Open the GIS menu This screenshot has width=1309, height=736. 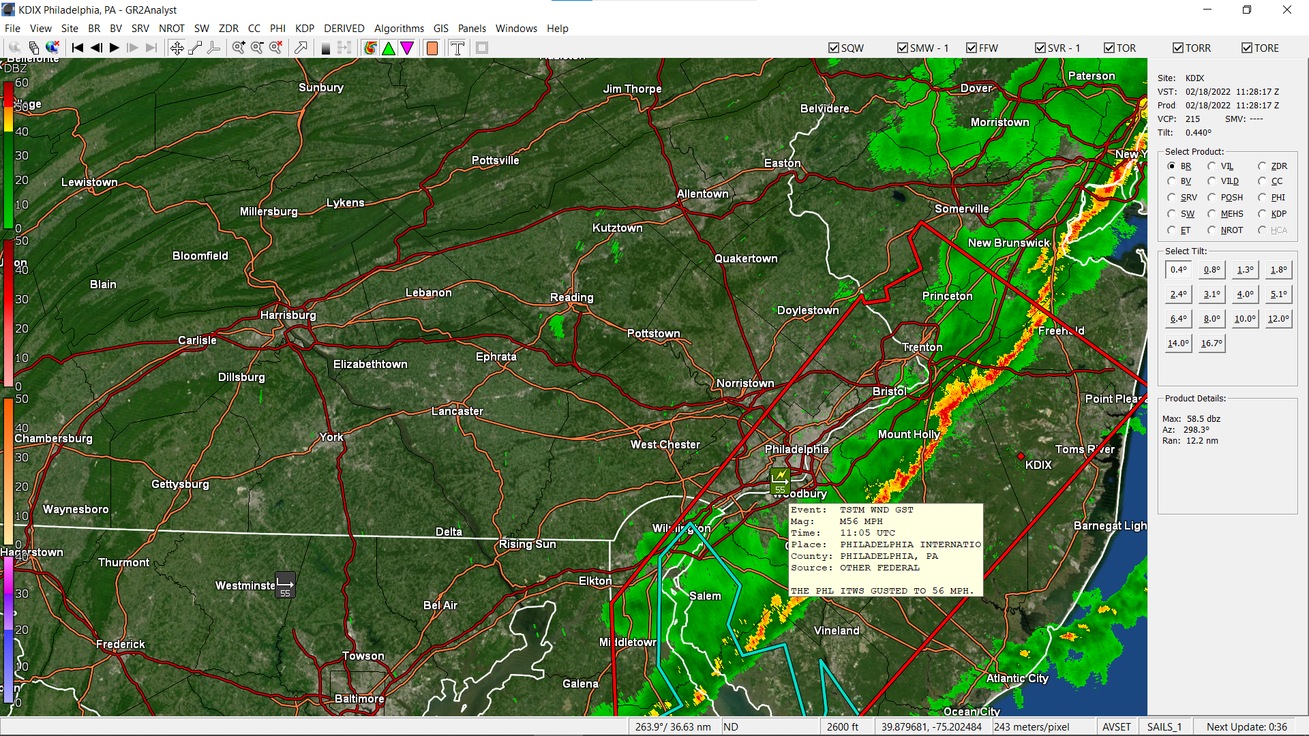pos(441,29)
